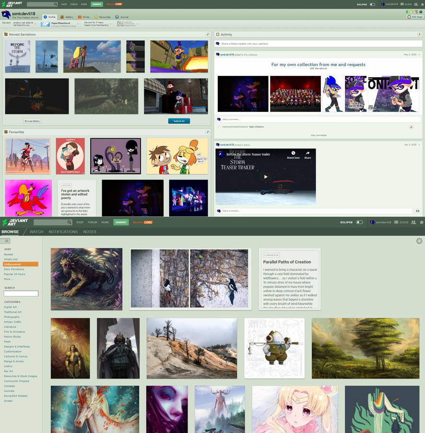Click the SUBMIT button in the profile page header
Image resolution: width=425 pixels, height=433 pixels.
96,4
